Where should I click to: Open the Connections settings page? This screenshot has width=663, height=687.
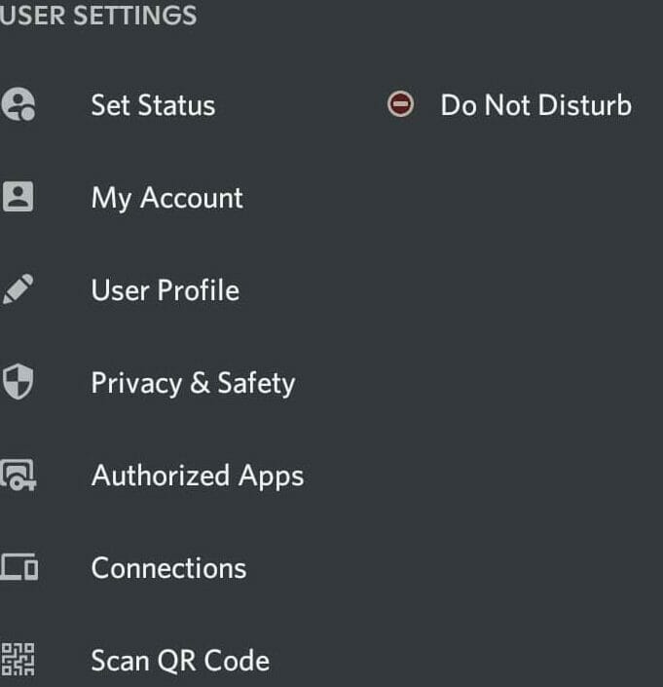[168, 568]
